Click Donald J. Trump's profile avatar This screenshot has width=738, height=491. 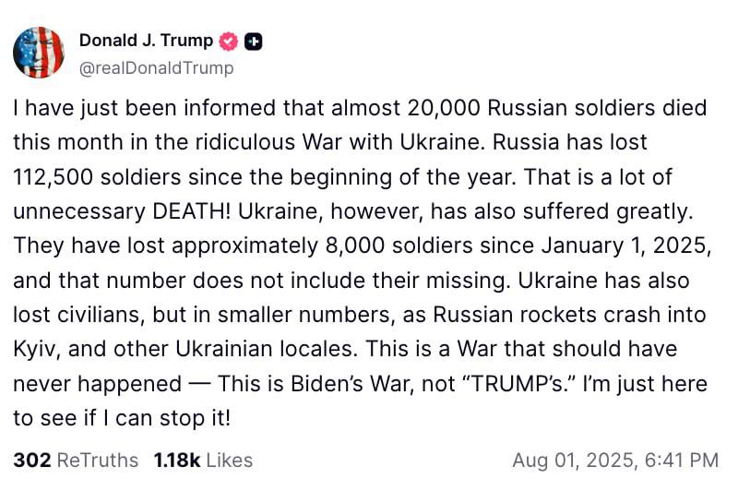coord(39,52)
